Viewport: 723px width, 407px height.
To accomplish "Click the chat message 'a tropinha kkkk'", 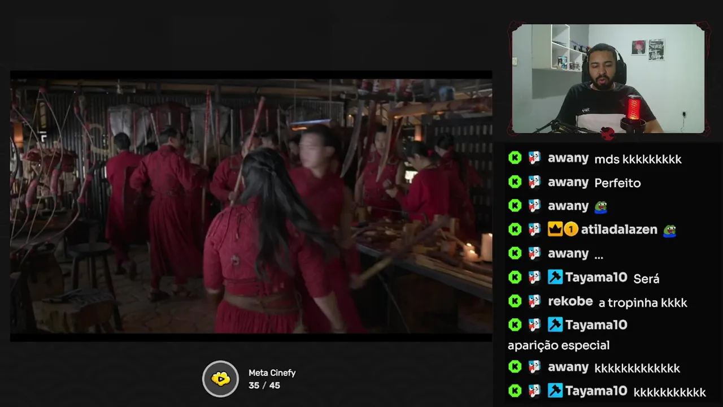I will 643,303.
